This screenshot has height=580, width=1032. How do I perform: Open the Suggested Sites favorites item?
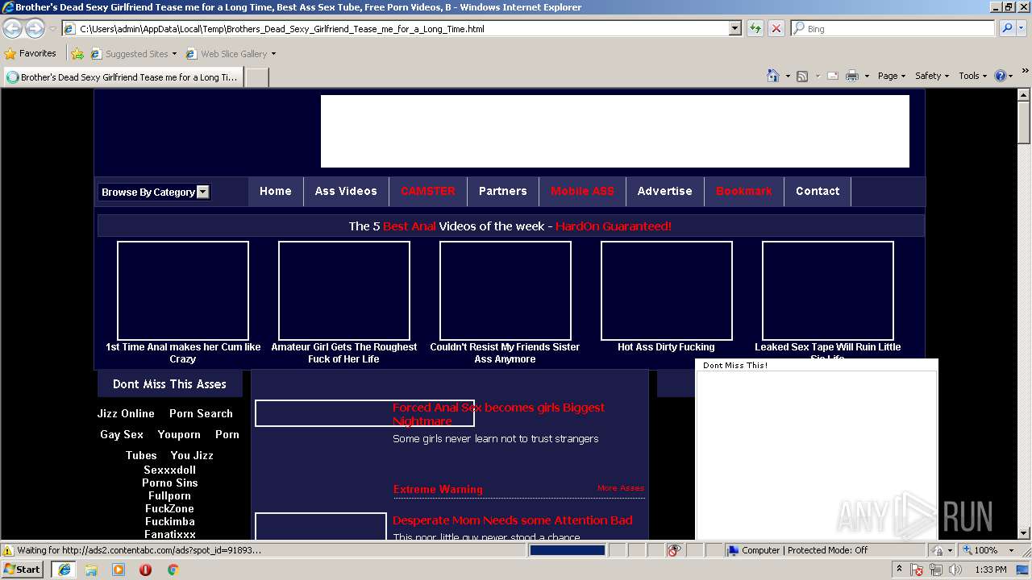click(x=133, y=54)
